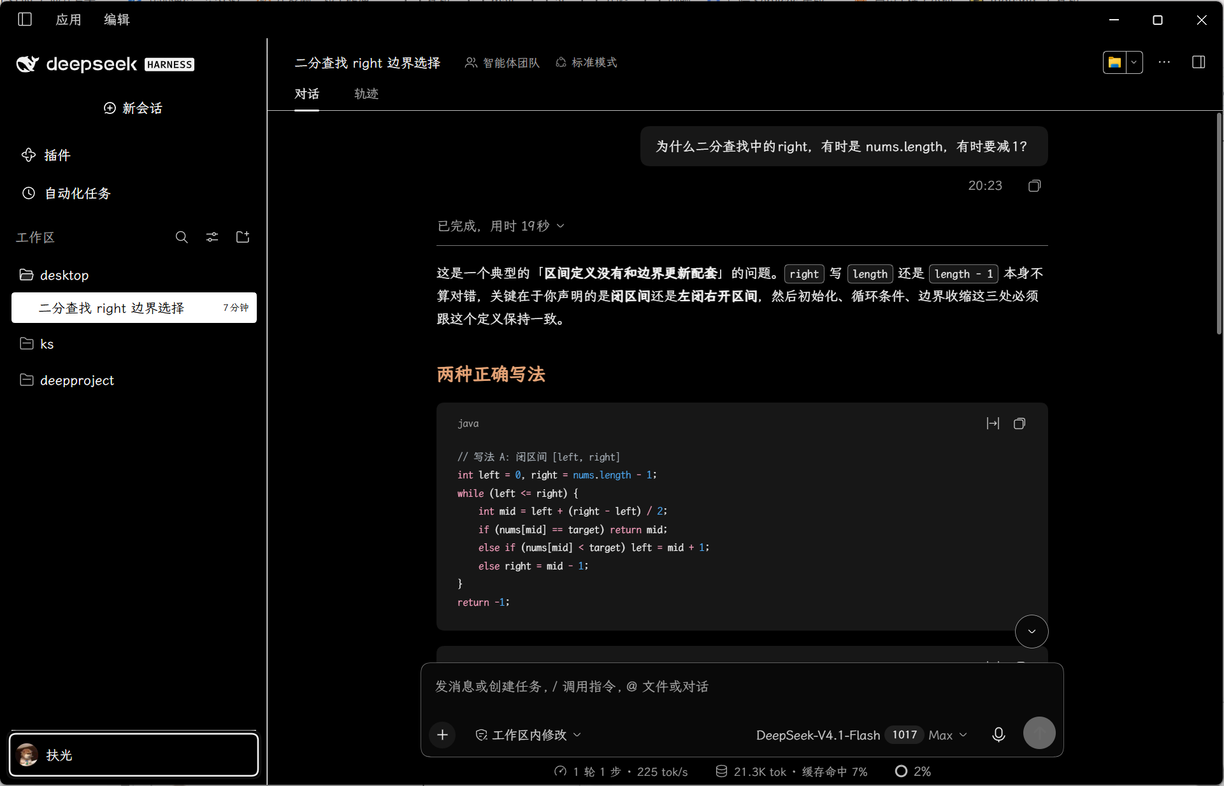The width and height of the screenshot is (1224, 786).
Task: Toggle line wrap on java code block
Action: [x=993, y=424]
